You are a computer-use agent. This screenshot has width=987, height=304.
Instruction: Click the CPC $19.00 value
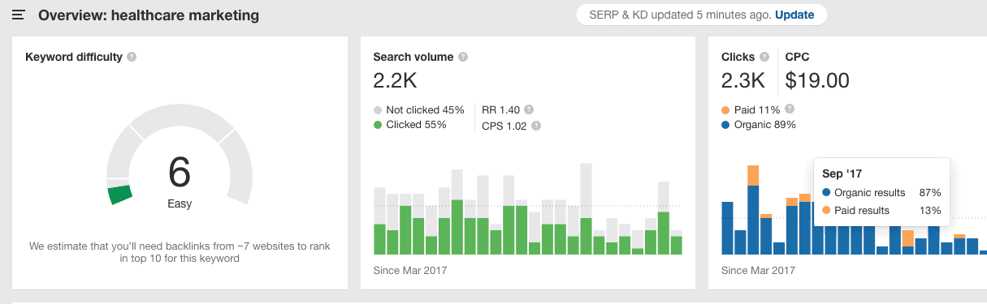817,80
